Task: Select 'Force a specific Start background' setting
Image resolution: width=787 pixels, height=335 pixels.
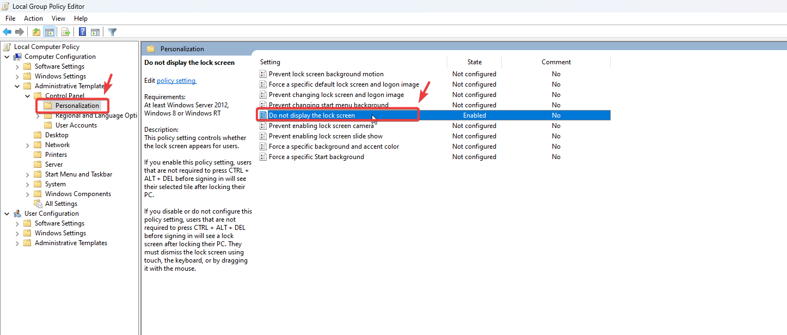Action: (316, 157)
